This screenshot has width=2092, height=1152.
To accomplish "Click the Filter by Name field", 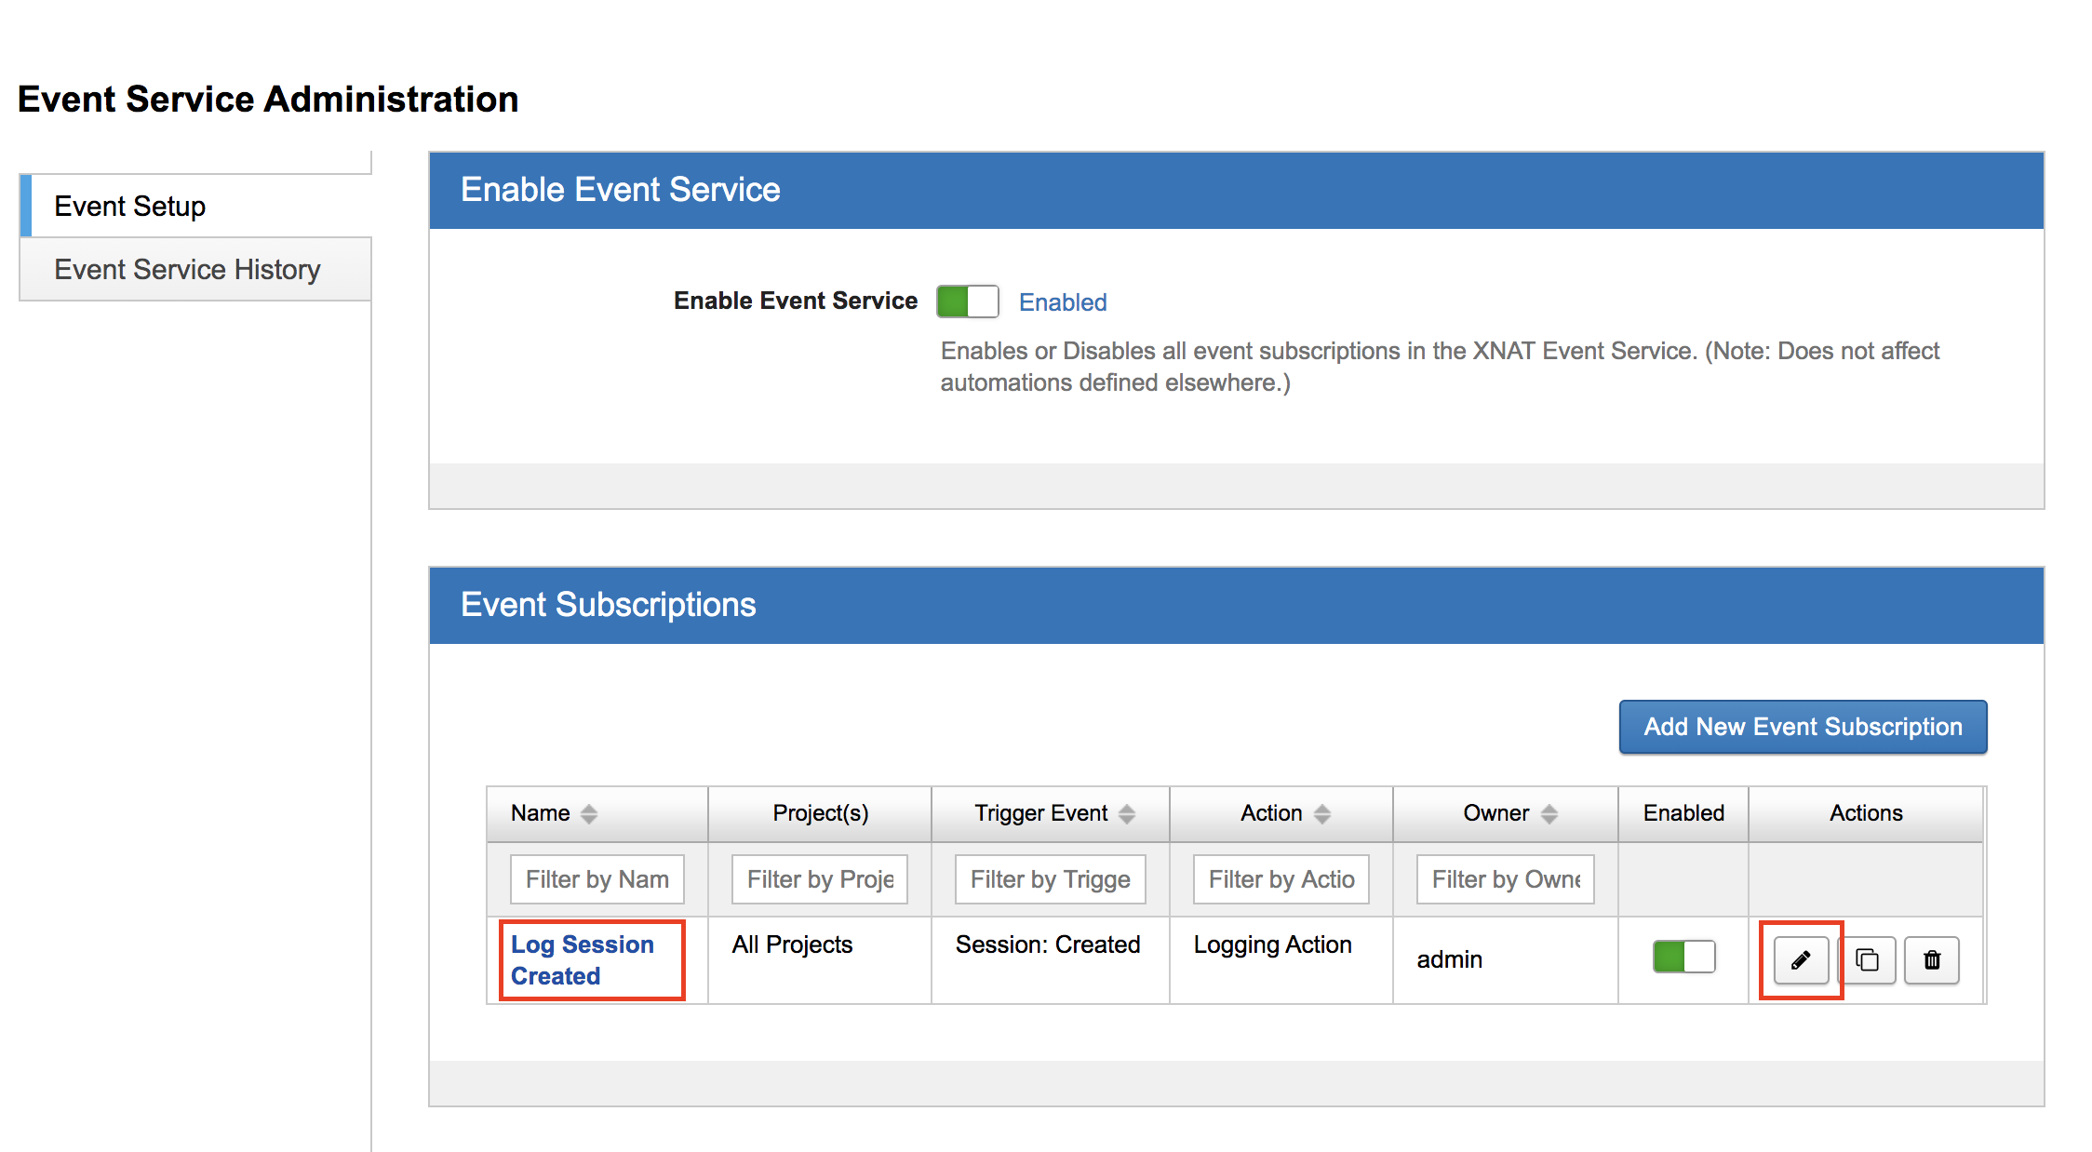I will click(x=597, y=879).
